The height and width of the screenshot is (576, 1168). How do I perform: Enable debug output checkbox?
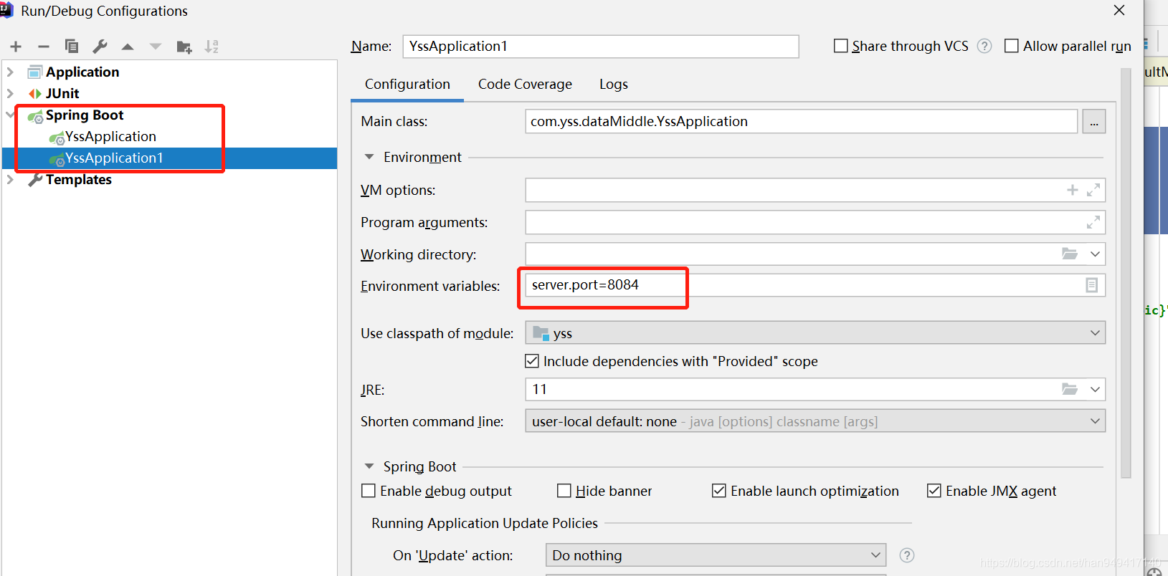pyautogui.click(x=369, y=491)
